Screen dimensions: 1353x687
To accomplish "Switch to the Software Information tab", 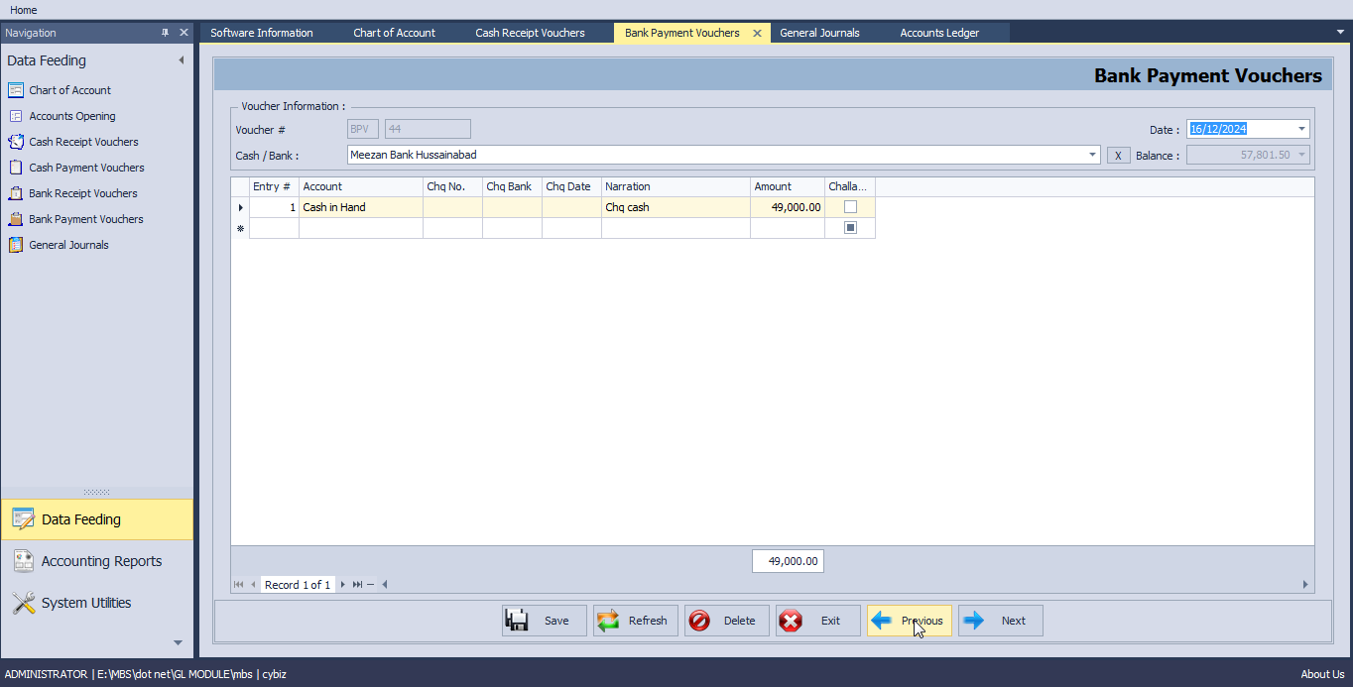I will 262,33.
